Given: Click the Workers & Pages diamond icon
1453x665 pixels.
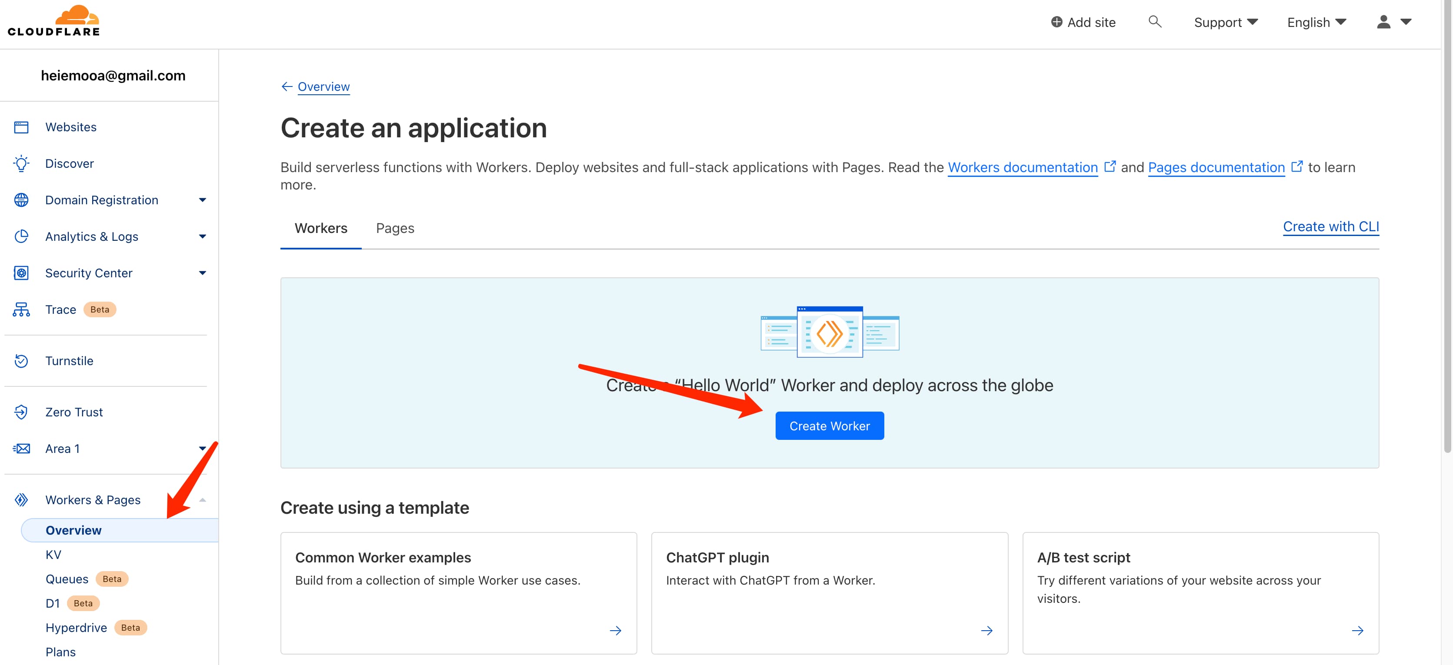Looking at the screenshot, I should 21,500.
